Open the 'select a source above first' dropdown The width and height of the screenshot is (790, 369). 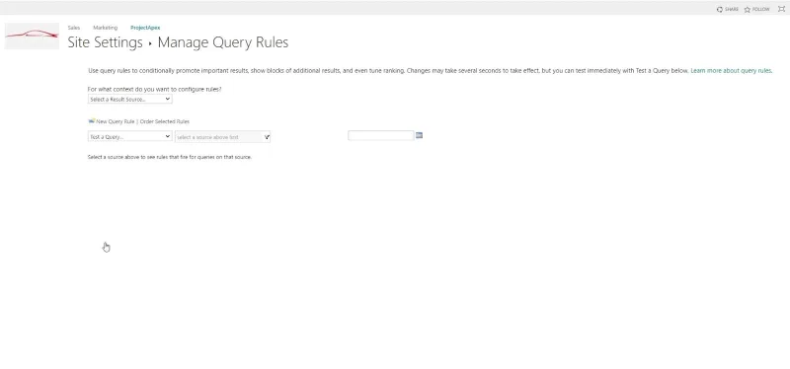tap(223, 137)
